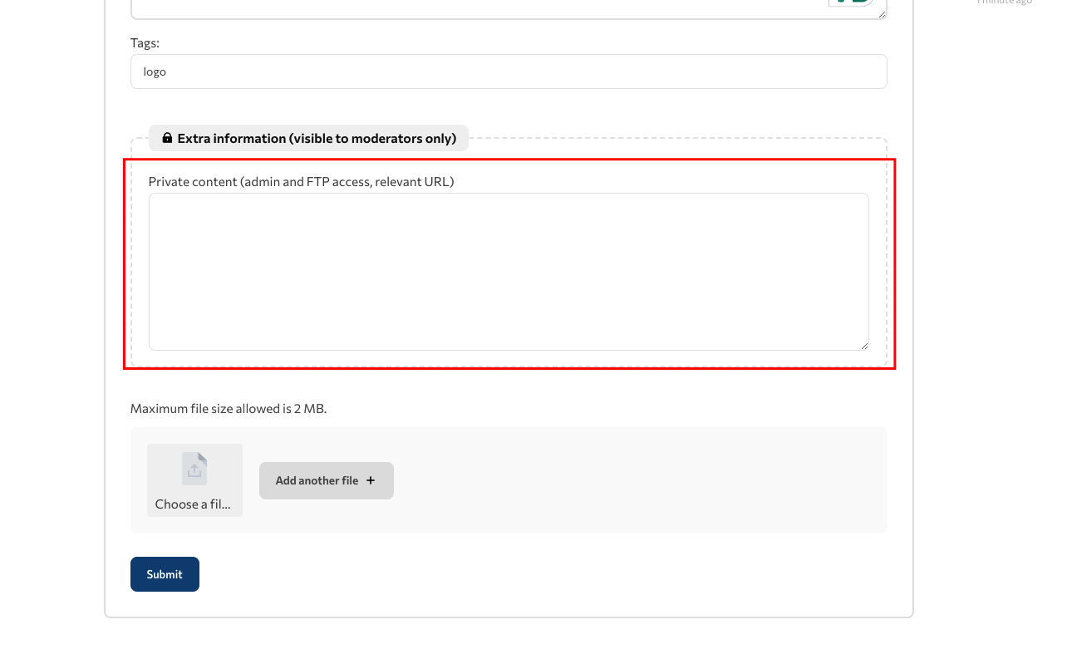Click the Private content resize grip
Image resolution: width=1067 pixels, height=654 pixels.
pos(864,346)
